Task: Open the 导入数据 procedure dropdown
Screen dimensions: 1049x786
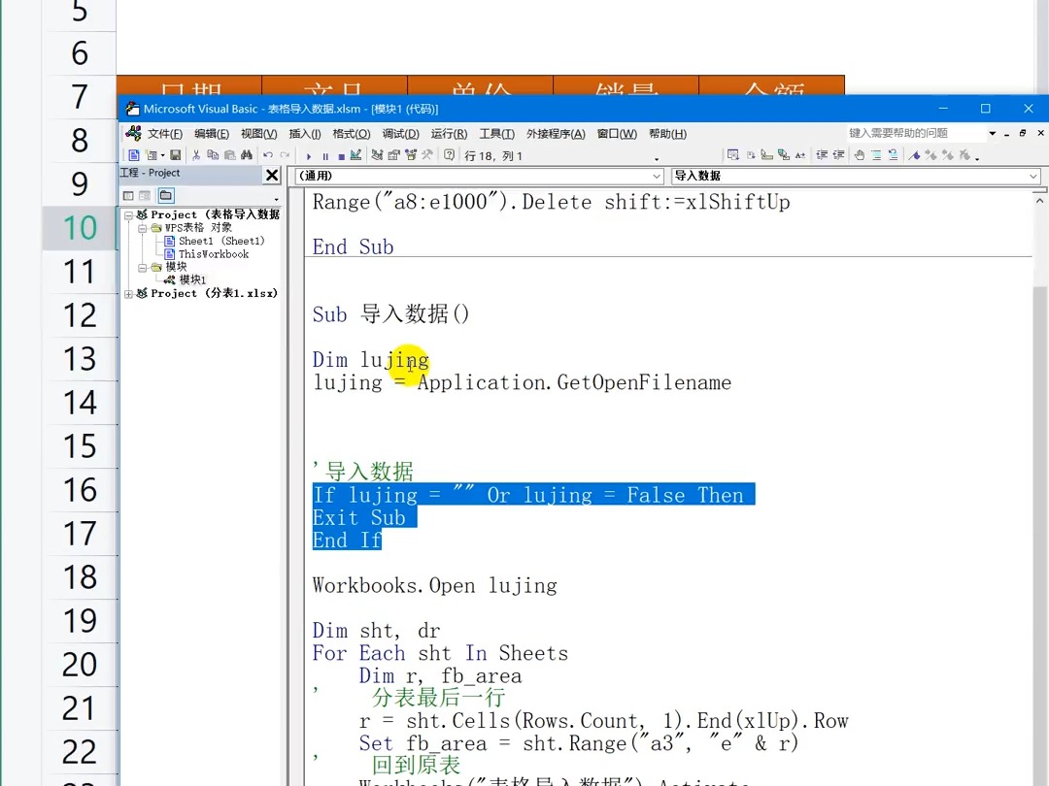Action: click(x=1032, y=176)
